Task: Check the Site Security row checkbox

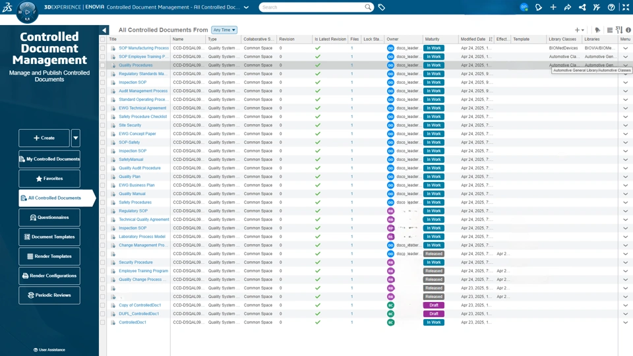Action: coord(103,125)
